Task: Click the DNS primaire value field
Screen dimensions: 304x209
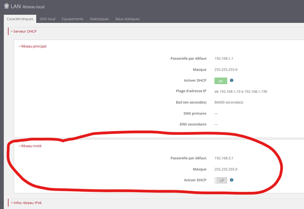Action: pyautogui.click(x=216, y=113)
